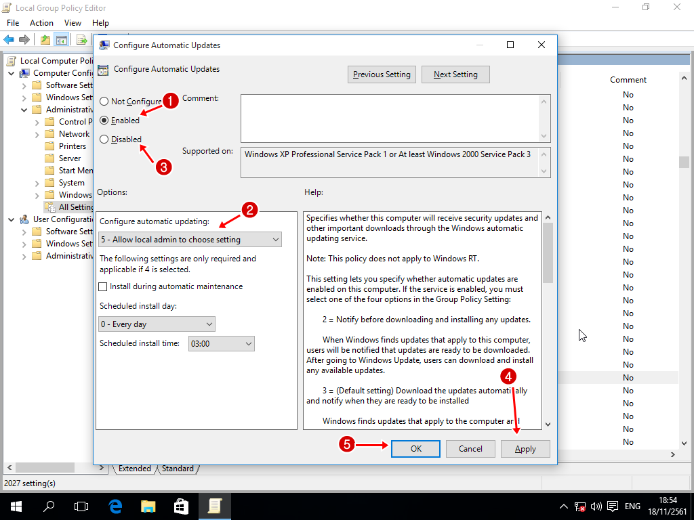Click the gray Forward arrow in the toolbar
The image size is (694, 520).
tap(24, 40)
